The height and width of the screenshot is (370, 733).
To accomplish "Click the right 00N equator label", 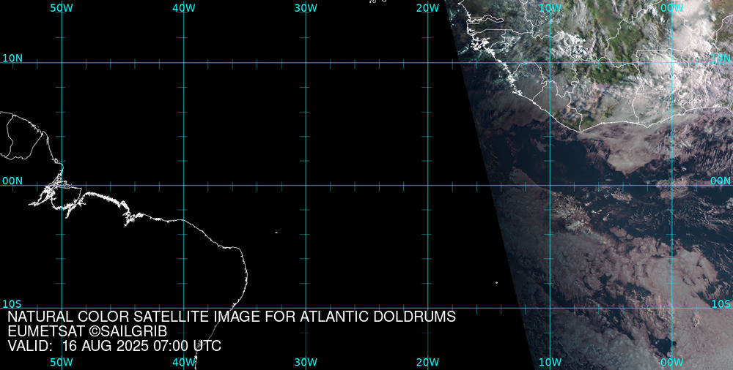I will point(721,181).
